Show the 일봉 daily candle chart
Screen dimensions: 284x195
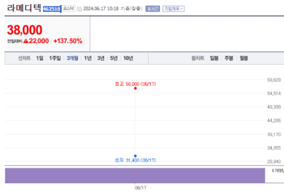214,58
